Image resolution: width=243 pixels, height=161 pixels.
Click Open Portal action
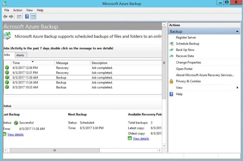pyautogui.click(x=184, y=69)
